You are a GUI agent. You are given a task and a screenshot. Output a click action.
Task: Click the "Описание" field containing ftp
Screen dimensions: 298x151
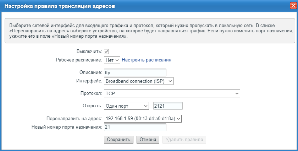(x=135, y=72)
